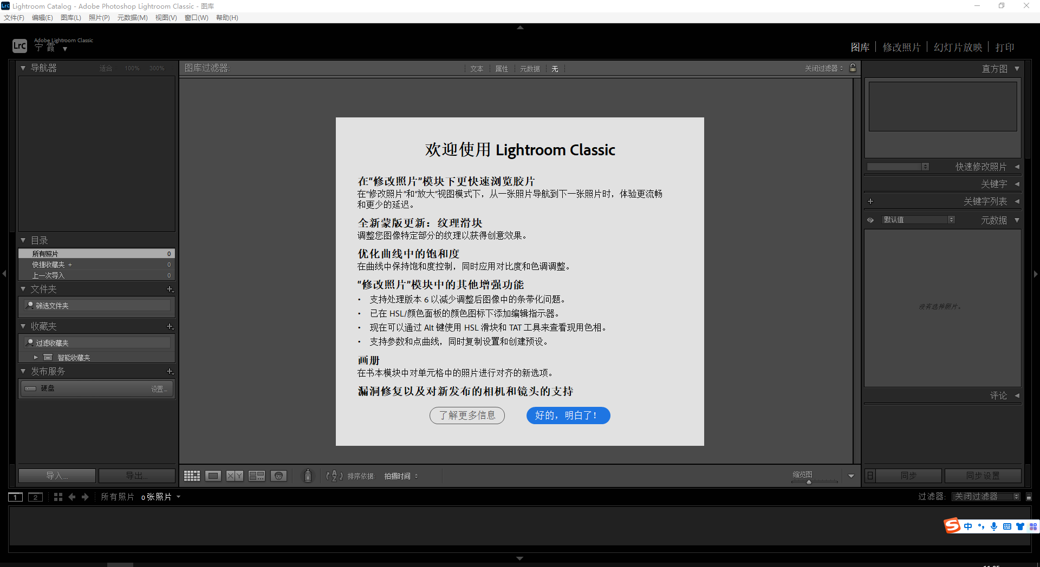Add folder with plus icon in 文件夹
Viewport: 1040px width, 567px height.
pos(170,289)
